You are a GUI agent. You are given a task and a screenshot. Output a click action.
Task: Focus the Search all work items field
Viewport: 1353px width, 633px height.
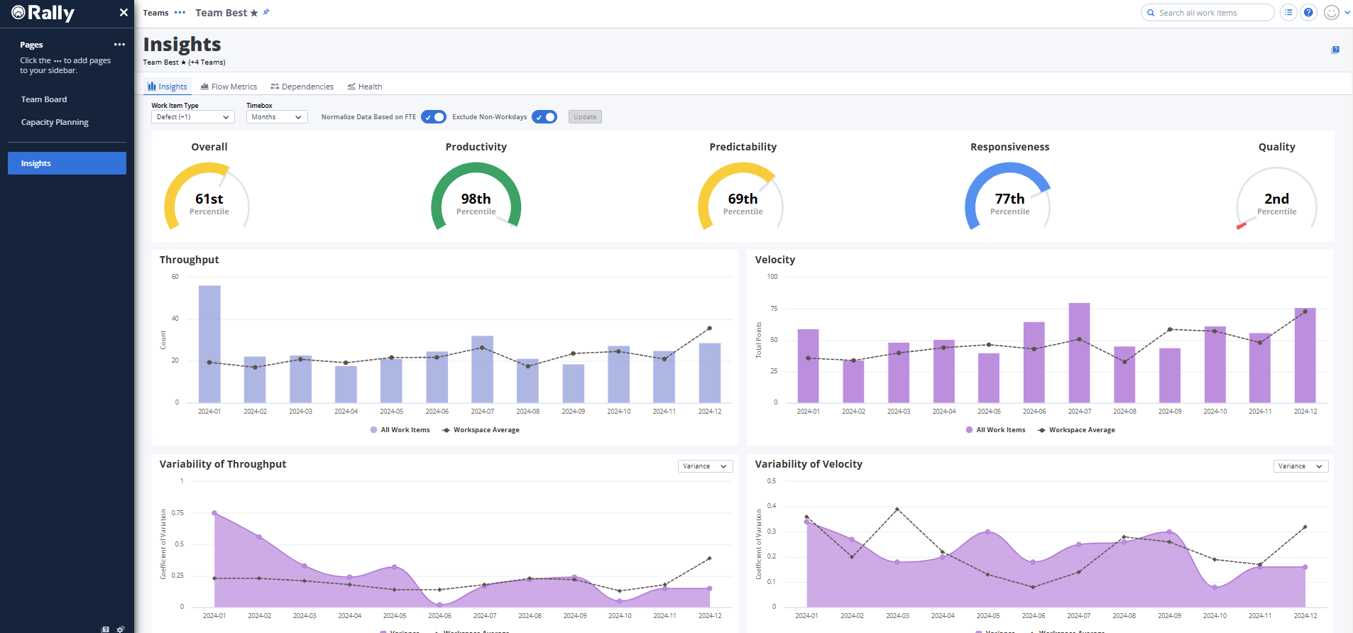pyautogui.click(x=1207, y=13)
